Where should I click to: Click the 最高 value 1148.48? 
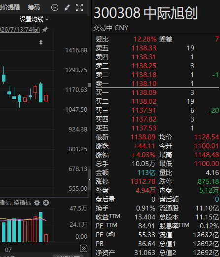[x=207, y=155]
